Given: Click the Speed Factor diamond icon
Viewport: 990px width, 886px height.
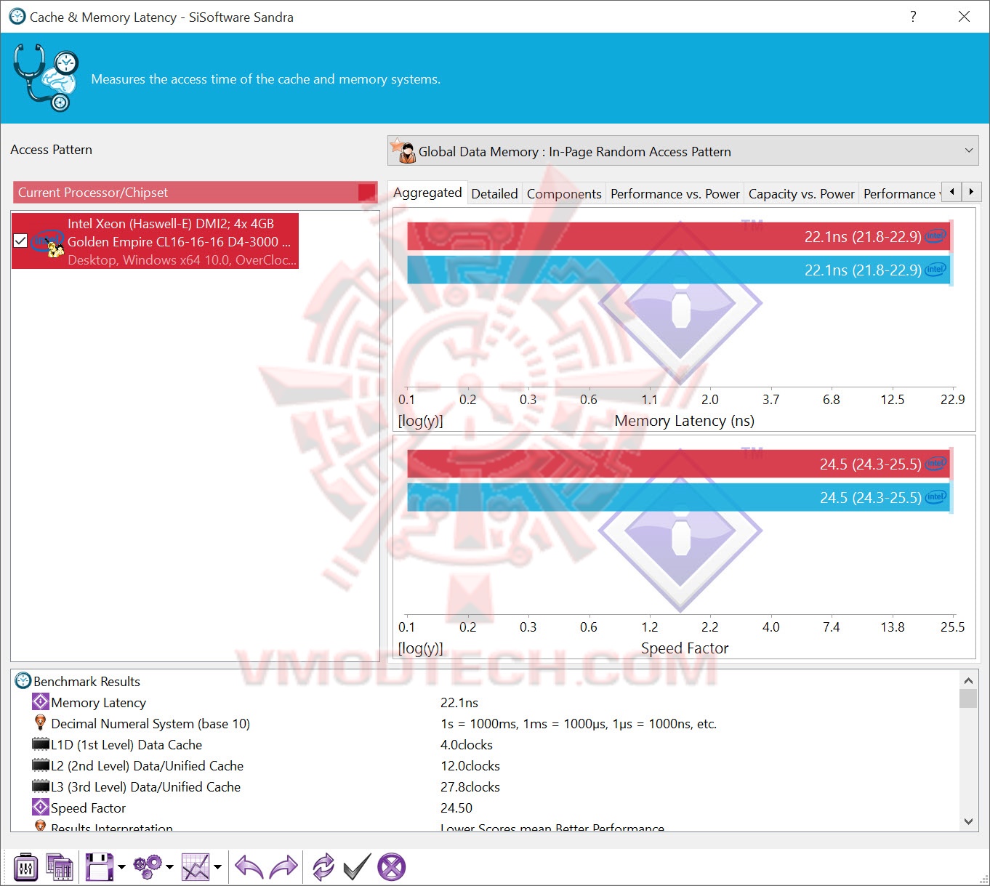Looking at the screenshot, I should pos(41,807).
